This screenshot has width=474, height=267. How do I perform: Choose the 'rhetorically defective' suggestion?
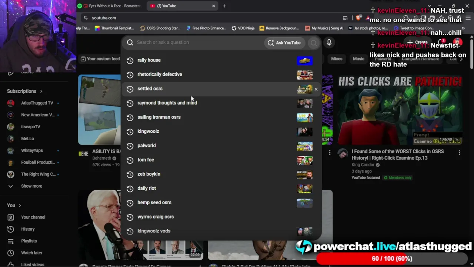(221, 75)
